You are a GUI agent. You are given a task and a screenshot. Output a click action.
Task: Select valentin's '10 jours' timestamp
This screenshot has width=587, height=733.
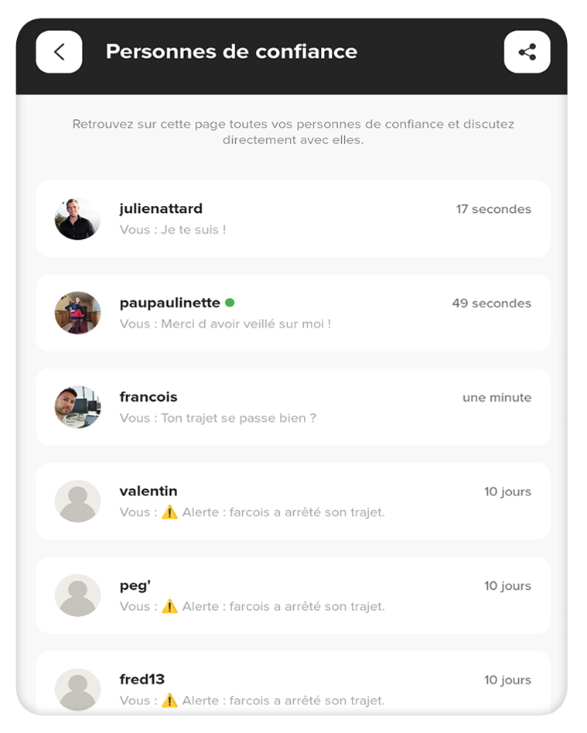[x=507, y=492]
